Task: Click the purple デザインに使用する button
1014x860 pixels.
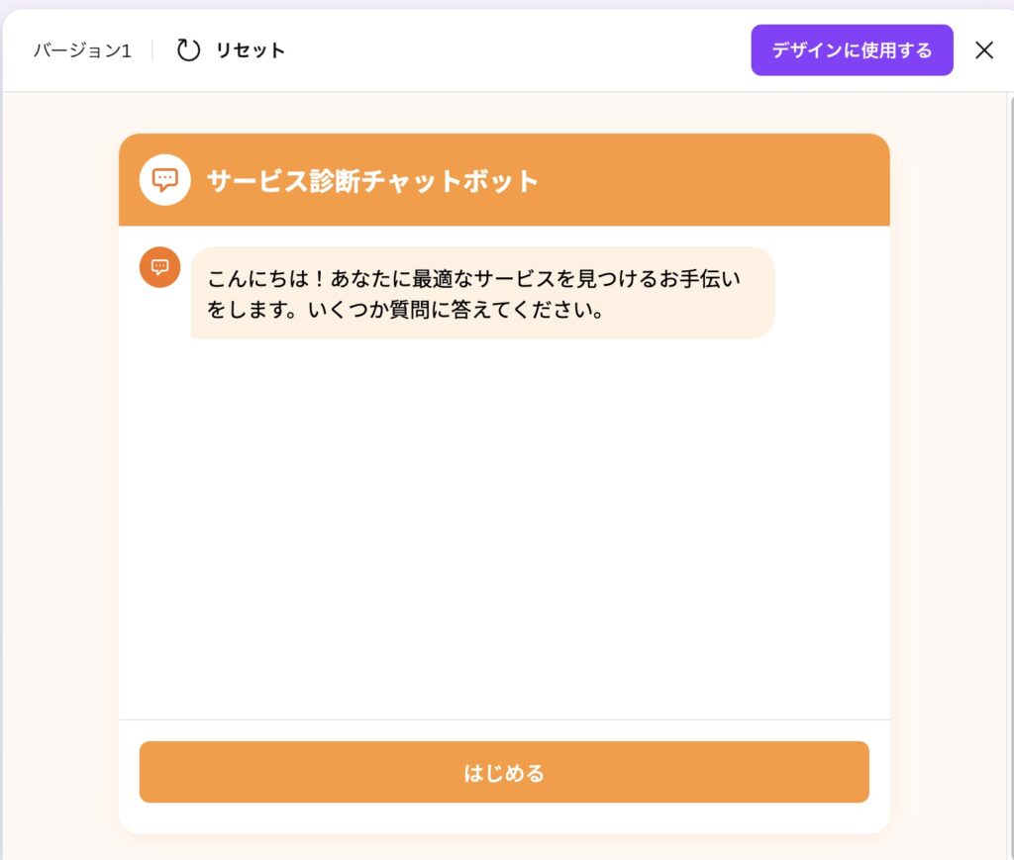Action: (852, 49)
